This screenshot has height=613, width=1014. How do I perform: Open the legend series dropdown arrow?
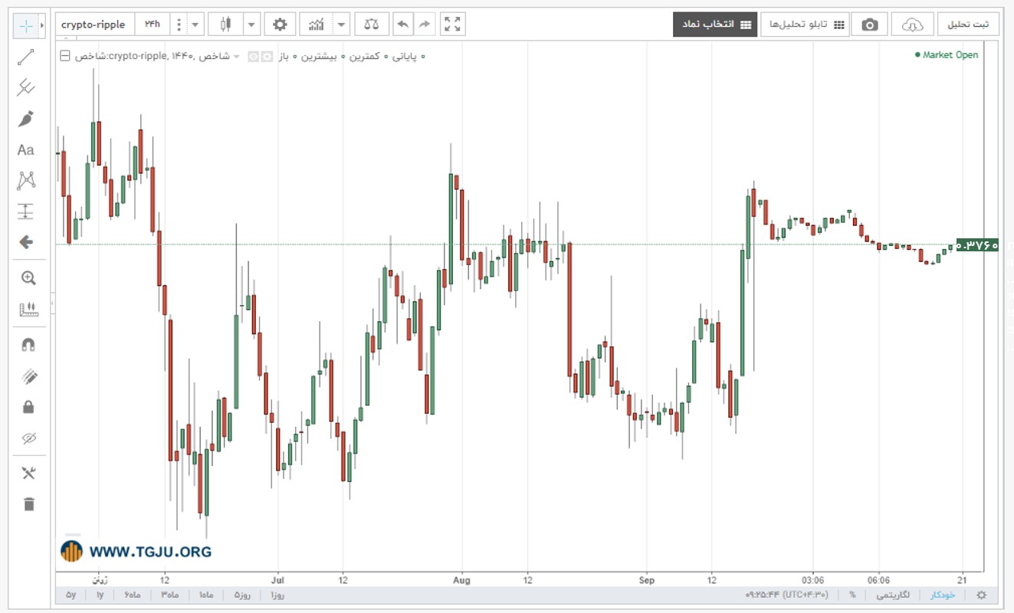236,57
